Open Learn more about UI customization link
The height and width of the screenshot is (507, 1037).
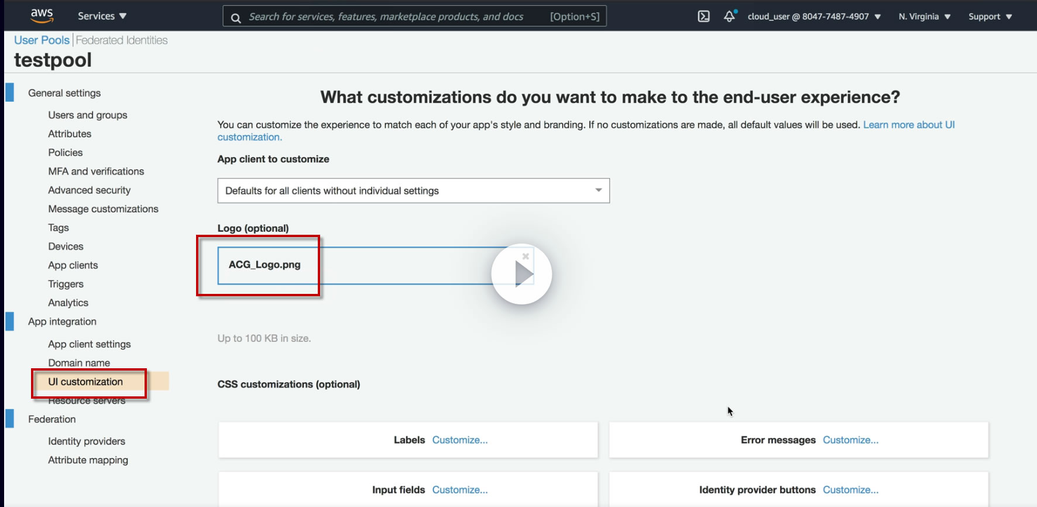(x=908, y=125)
